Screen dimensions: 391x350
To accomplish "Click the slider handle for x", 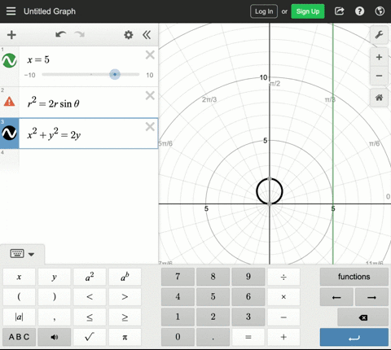I will pos(115,74).
